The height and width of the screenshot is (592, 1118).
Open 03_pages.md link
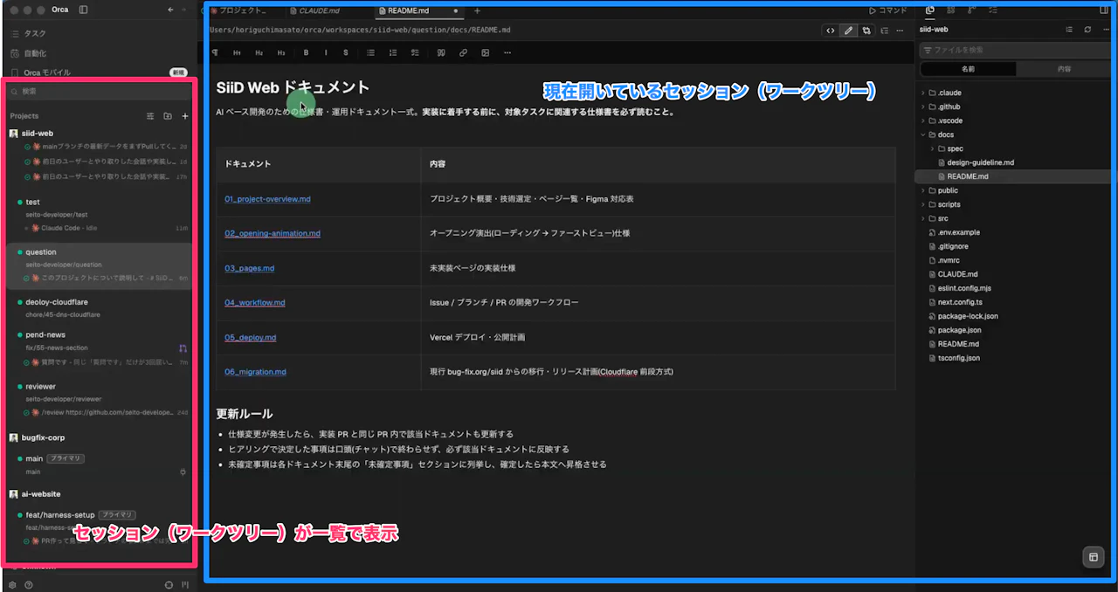[250, 268]
